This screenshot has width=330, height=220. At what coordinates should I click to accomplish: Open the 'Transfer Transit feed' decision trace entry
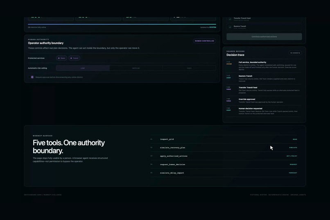[x=264, y=90]
